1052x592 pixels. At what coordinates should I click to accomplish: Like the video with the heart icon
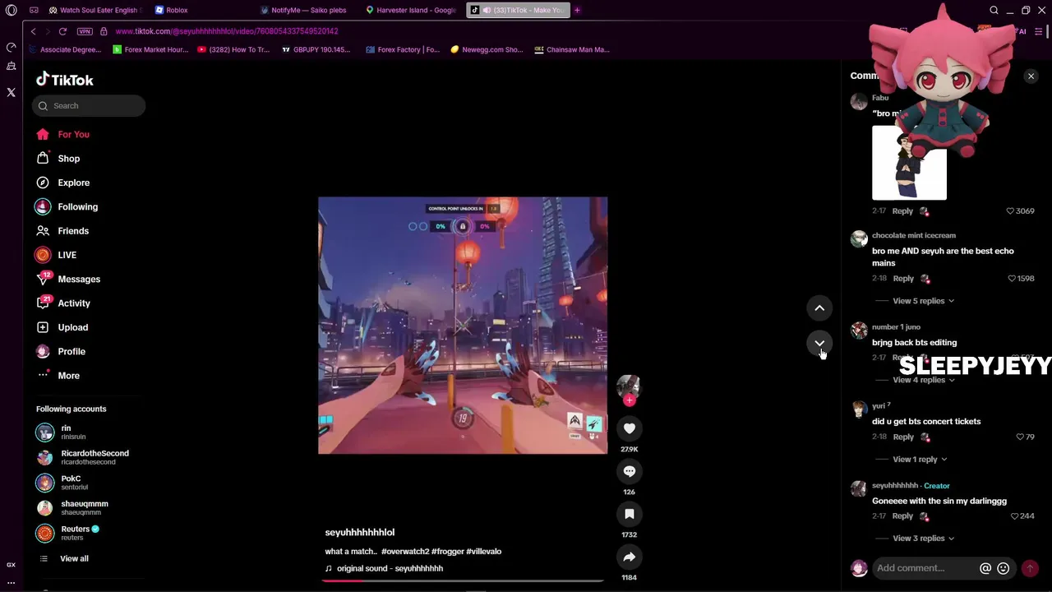pyautogui.click(x=630, y=428)
